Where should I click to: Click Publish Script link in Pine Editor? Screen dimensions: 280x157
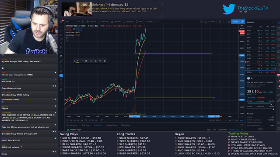click(x=234, y=130)
